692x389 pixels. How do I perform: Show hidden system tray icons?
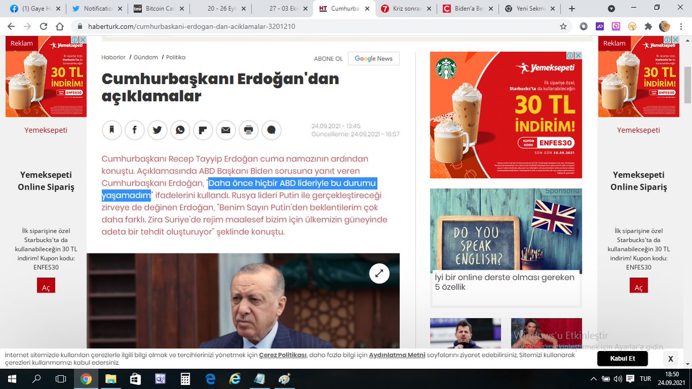coord(593,379)
